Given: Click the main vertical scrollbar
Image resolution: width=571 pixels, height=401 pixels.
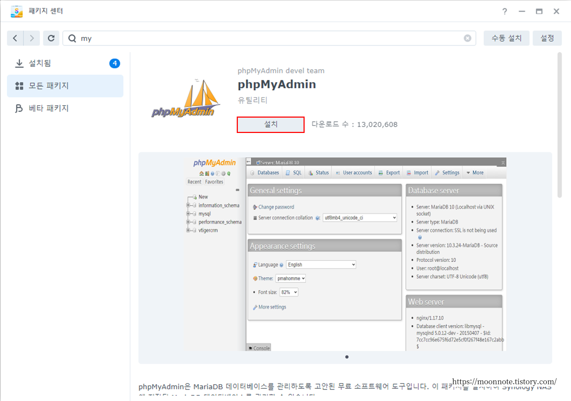Looking at the screenshot, I should pyautogui.click(x=560, y=125).
